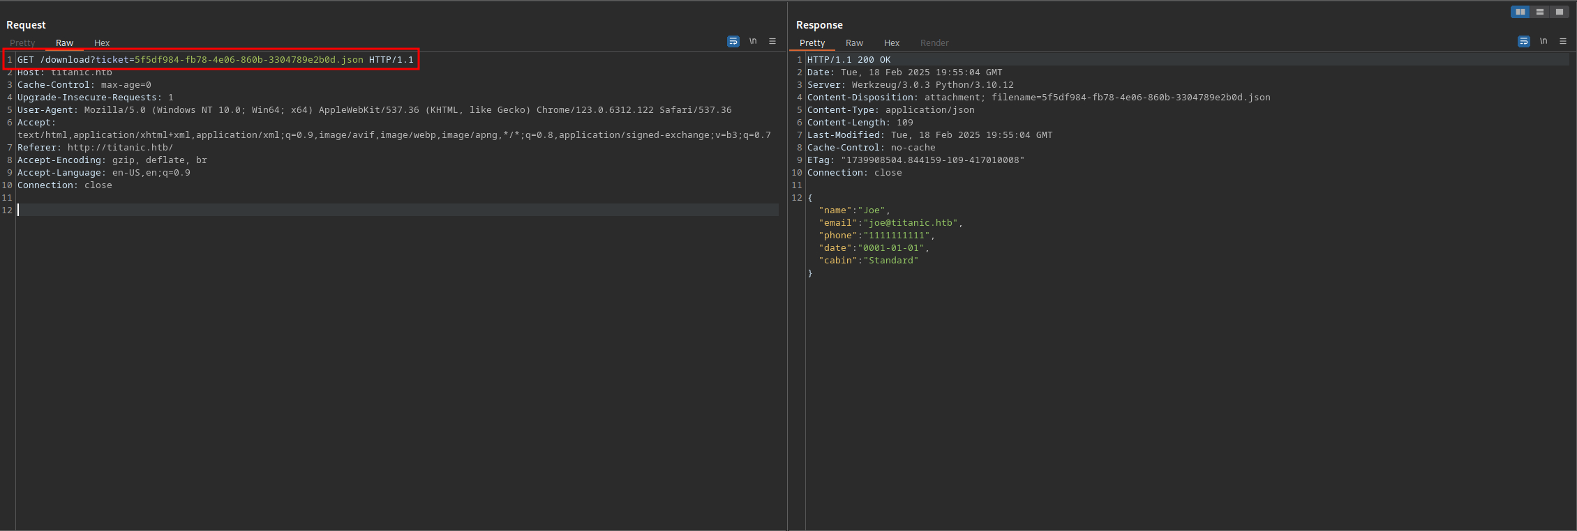Show non-printable characters in Response pane

pyautogui.click(x=1544, y=41)
